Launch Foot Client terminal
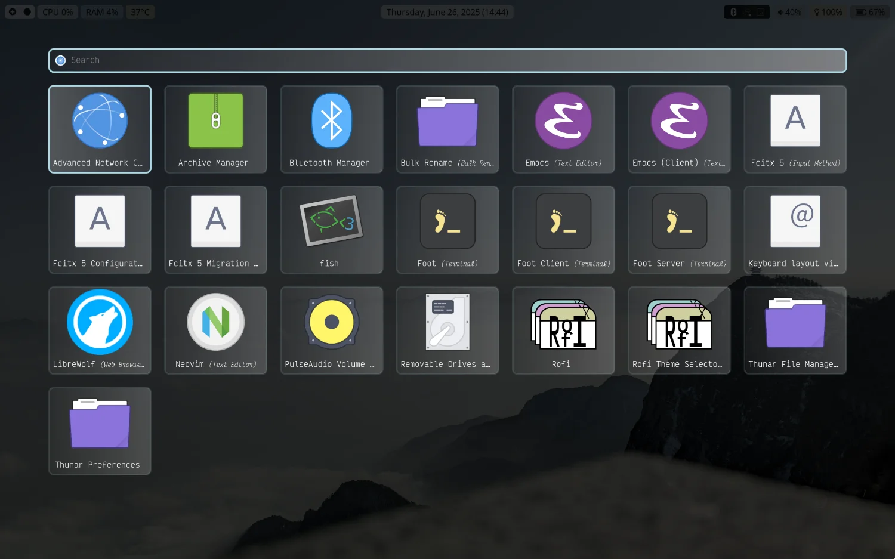The image size is (895, 559). pyautogui.click(x=563, y=230)
